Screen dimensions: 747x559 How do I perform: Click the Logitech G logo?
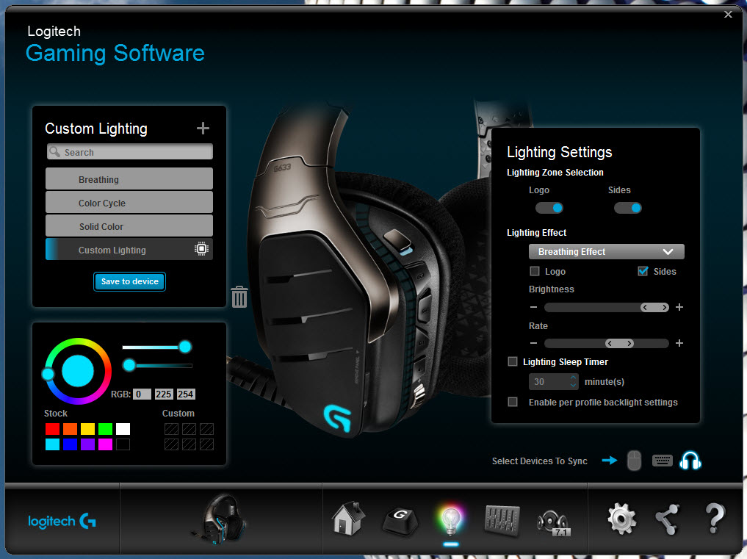[x=62, y=522]
